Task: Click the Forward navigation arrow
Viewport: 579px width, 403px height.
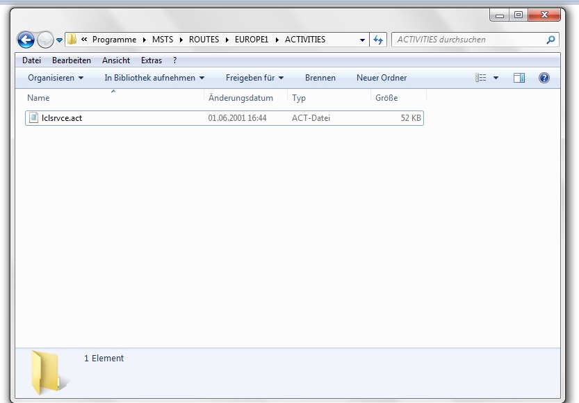Action: pyautogui.click(x=45, y=40)
